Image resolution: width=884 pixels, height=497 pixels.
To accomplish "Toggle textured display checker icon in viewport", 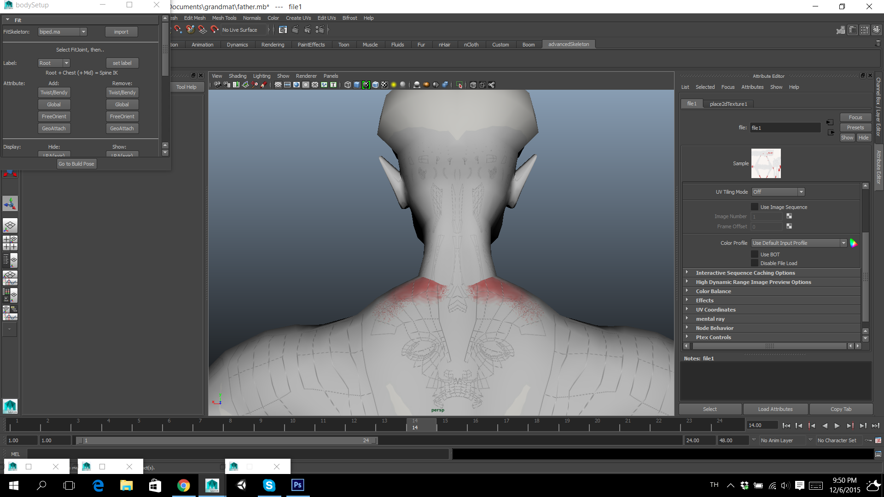I will [384, 85].
